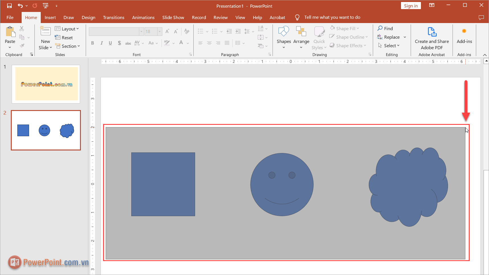
Task: Open the Shapes gallery
Action: [x=284, y=37]
